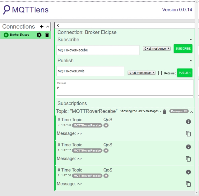Collapse the Connections panel chevron
Viewport: 199px width, 196px height.
[48, 27]
